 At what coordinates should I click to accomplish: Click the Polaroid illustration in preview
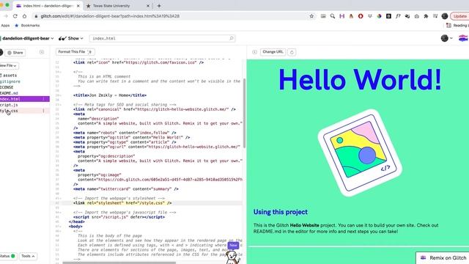coord(360,153)
